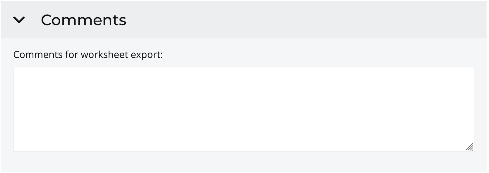Place cursor in comments textarea
Screen dimensions: 489x173
coord(244,109)
